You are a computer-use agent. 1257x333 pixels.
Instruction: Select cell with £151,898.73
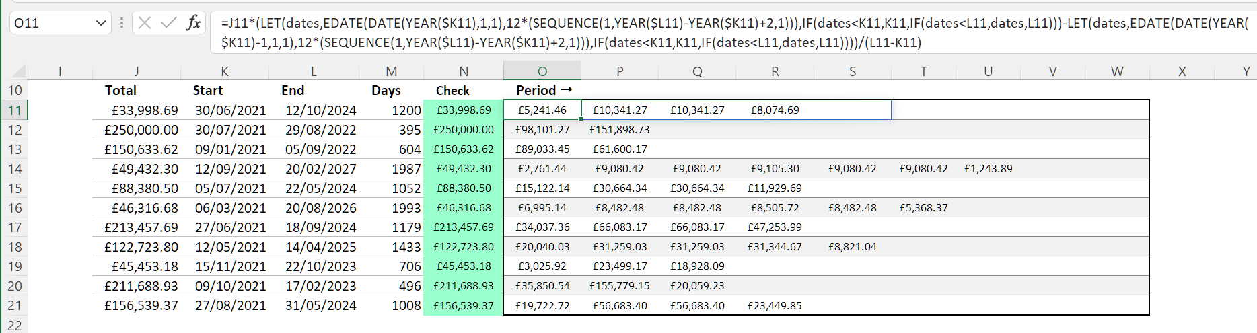(620, 129)
